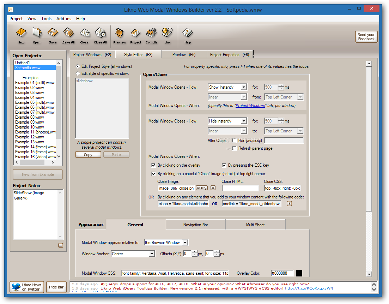This screenshot has height=304, width=389.
Task: Switch to Preview (F5) tab
Action: coord(184,55)
